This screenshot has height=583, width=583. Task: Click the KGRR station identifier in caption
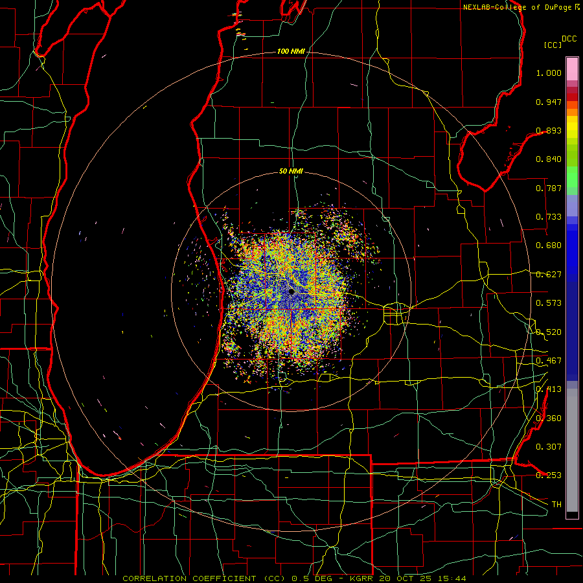(x=361, y=578)
